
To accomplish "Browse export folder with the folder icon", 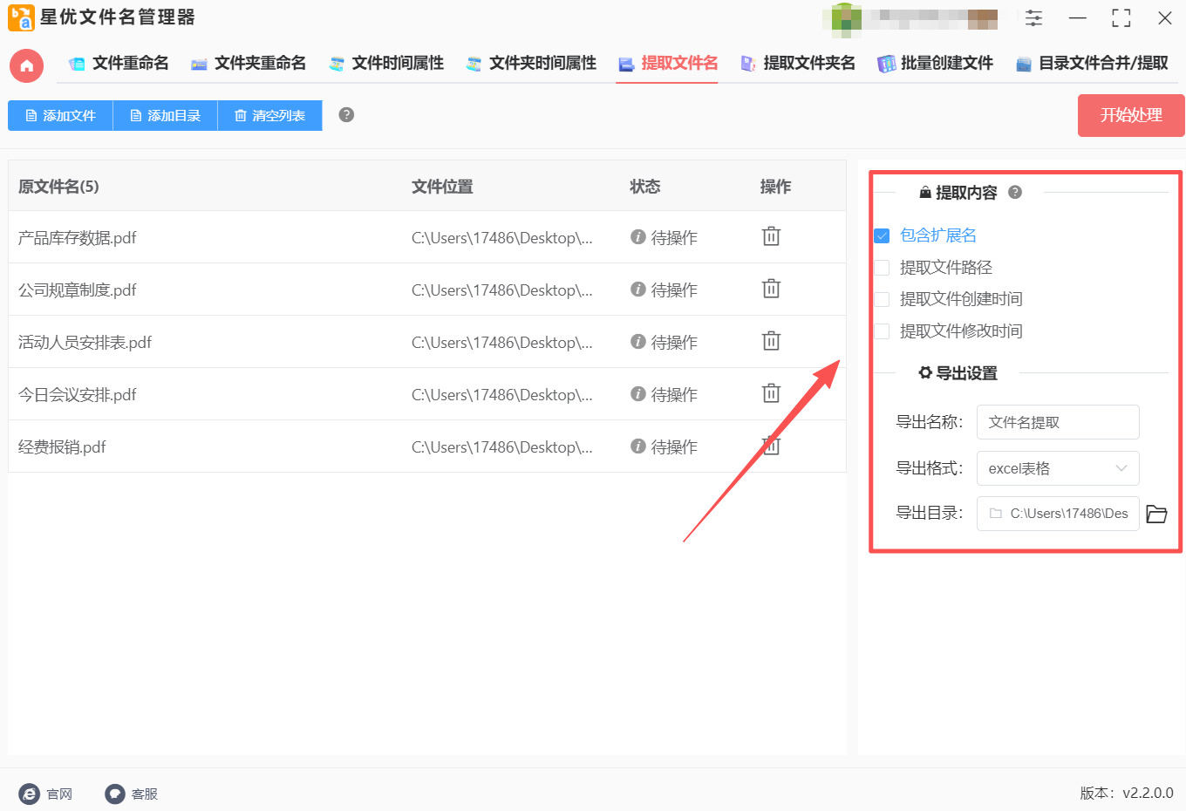I will [1156, 514].
